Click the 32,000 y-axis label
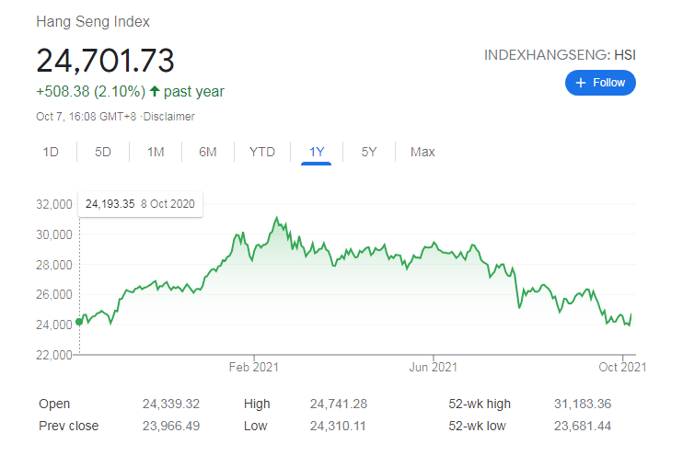This screenshot has width=683, height=467. click(x=54, y=204)
